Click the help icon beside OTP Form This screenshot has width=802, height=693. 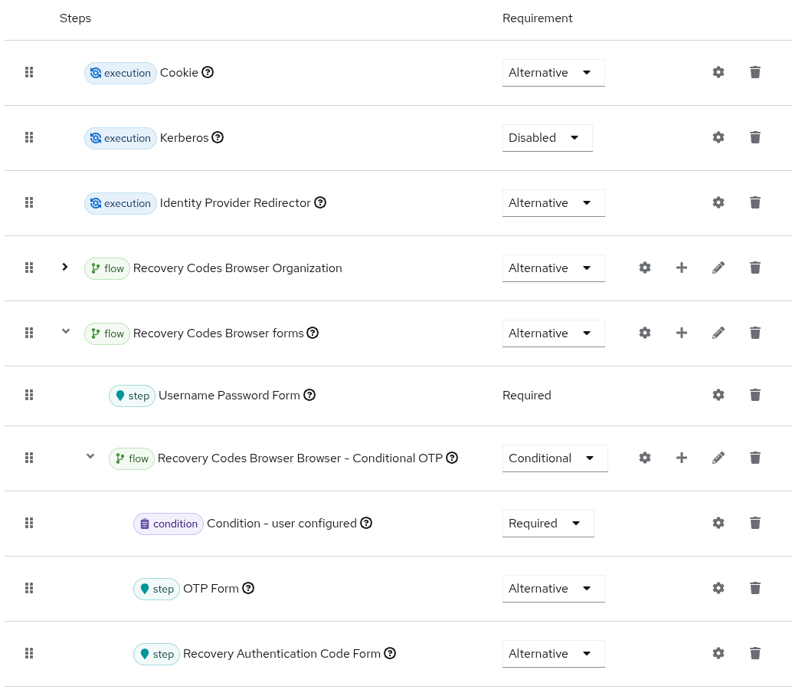pyautogui.click(x=248, y=588)
